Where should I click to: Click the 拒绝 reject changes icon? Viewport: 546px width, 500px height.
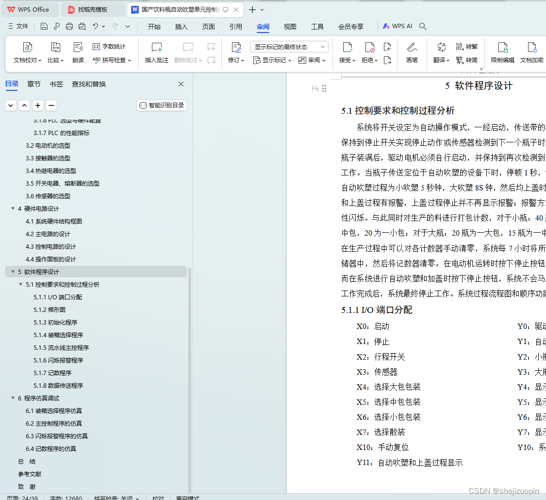[x=369, y=48]
